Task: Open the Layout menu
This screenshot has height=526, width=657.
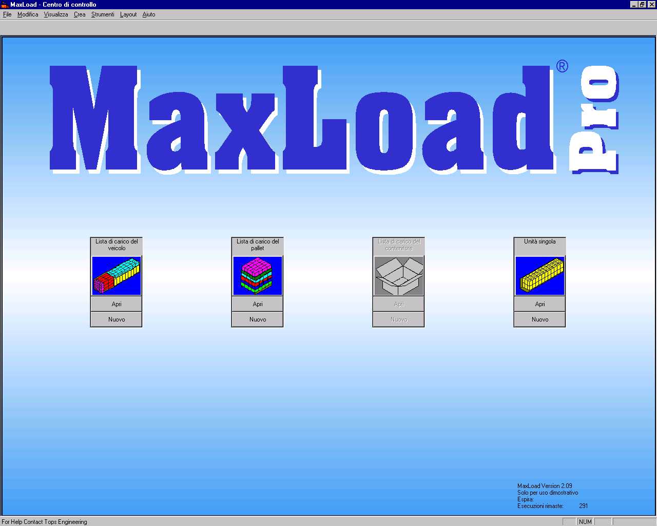Action: click(128, 14)
